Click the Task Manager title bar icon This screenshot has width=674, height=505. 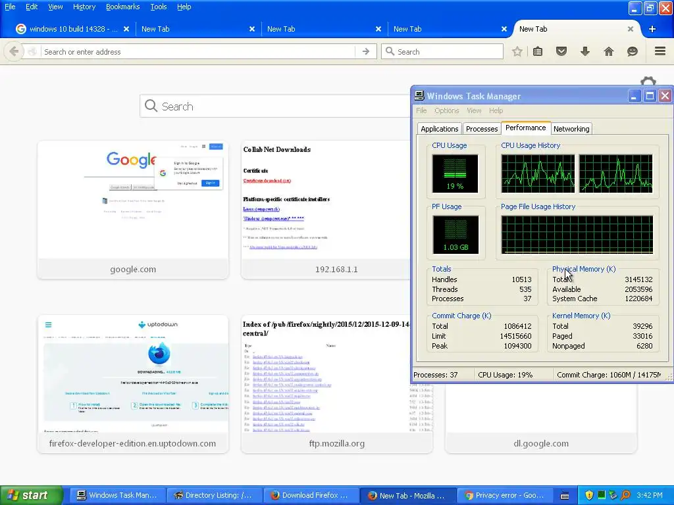tap(419, 96)
